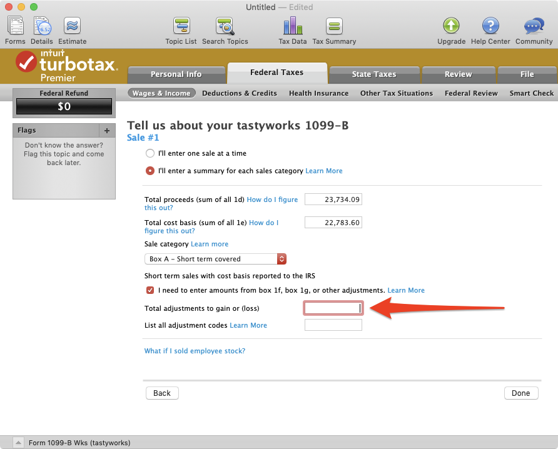Select enter one sale at a time
This screenshot has width=558, height=449.
tap(150, 153)
